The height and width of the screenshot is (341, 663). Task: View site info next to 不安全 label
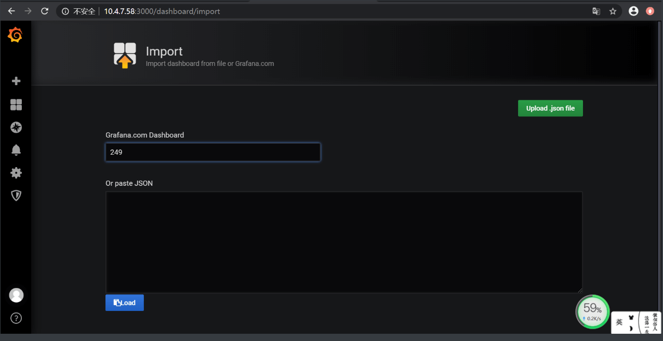point(65,11)
